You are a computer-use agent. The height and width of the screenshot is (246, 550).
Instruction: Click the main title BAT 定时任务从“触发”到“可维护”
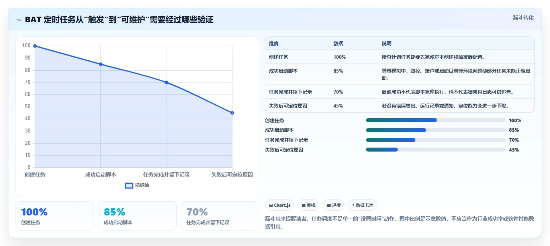click(119, 20)
